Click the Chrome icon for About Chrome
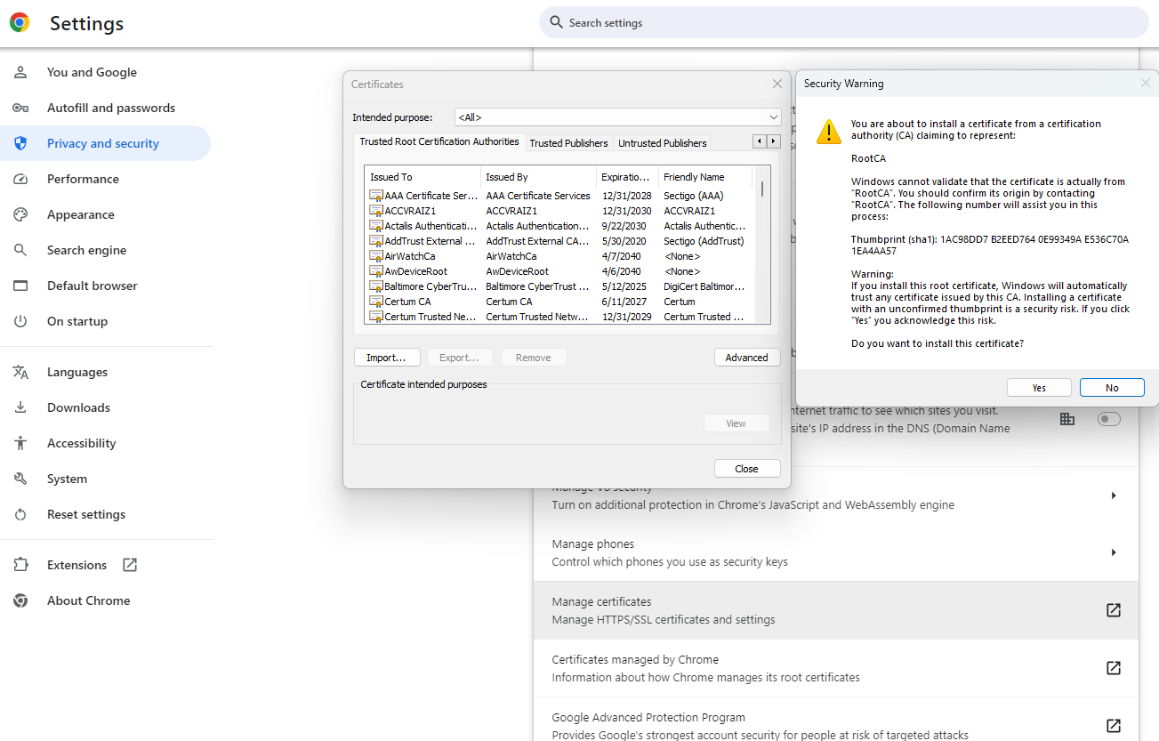 tap(20, 600)
